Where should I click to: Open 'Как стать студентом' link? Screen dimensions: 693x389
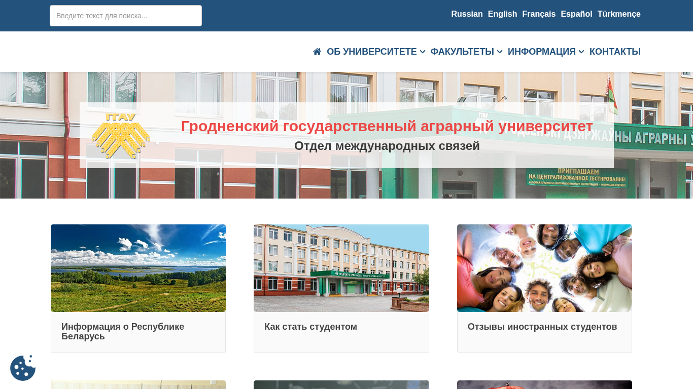point(310,327)
